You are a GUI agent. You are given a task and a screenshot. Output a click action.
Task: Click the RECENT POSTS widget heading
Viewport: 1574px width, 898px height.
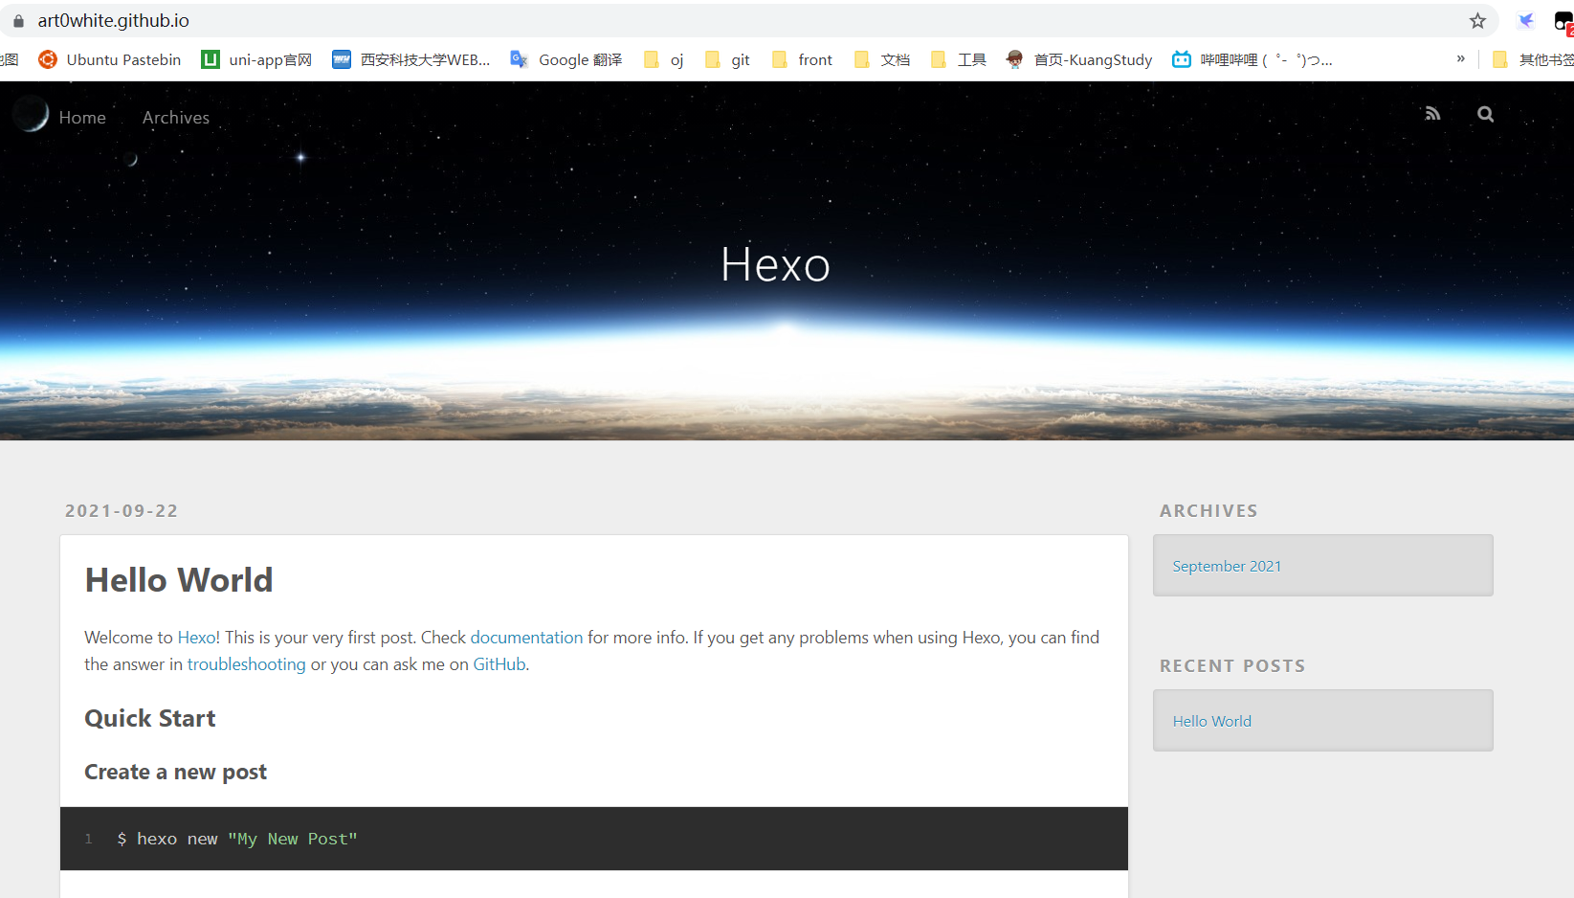[1232, 666]
